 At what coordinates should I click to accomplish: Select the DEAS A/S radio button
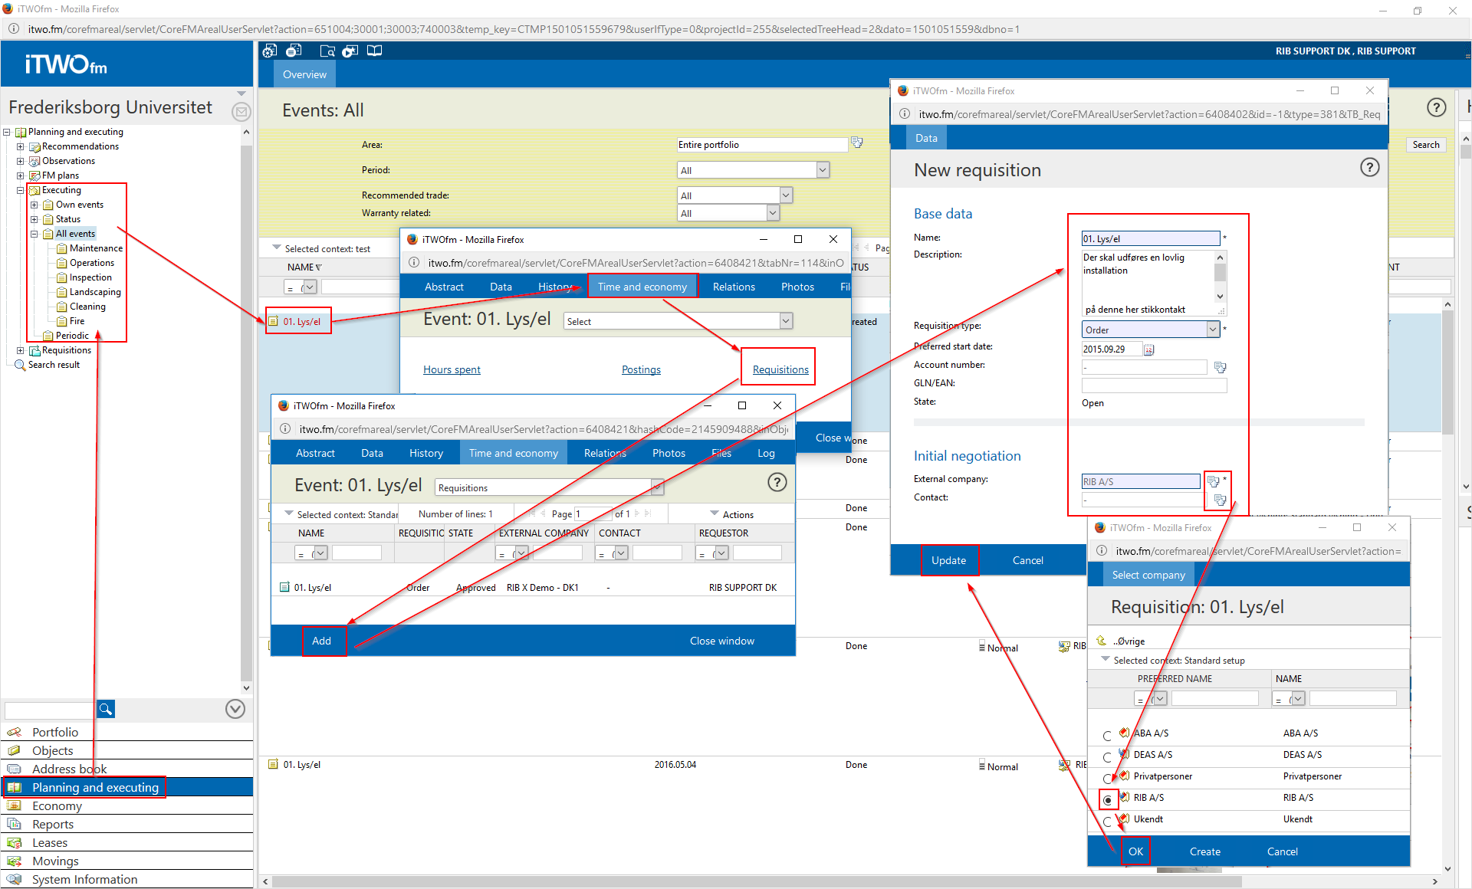pos(1107,757)
